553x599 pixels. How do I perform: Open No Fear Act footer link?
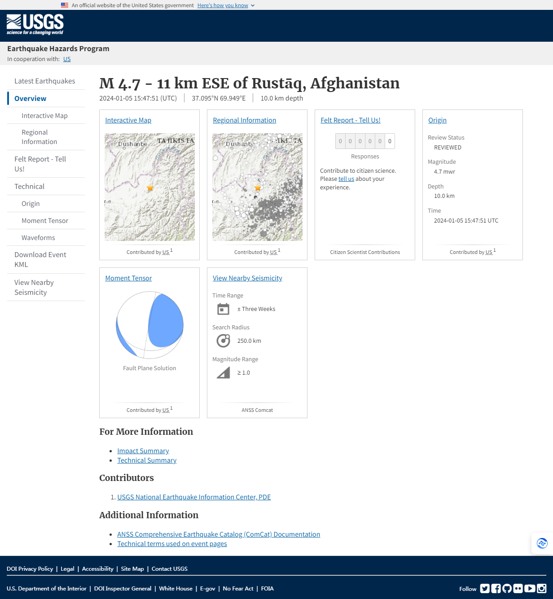tap(238, 589)
